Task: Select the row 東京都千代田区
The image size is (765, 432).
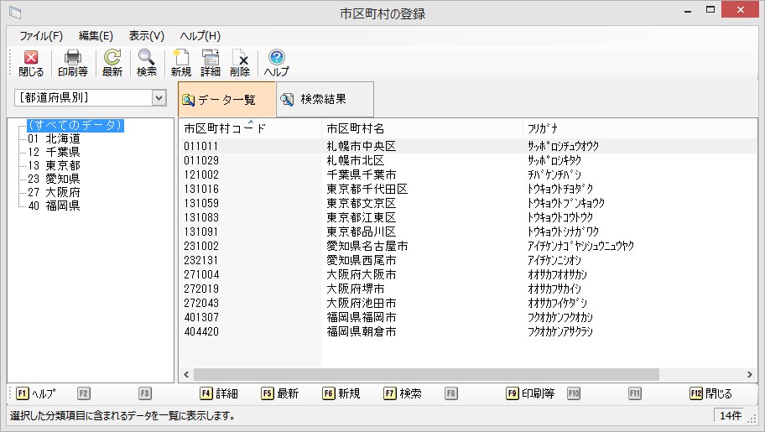Action: (367, 189)
